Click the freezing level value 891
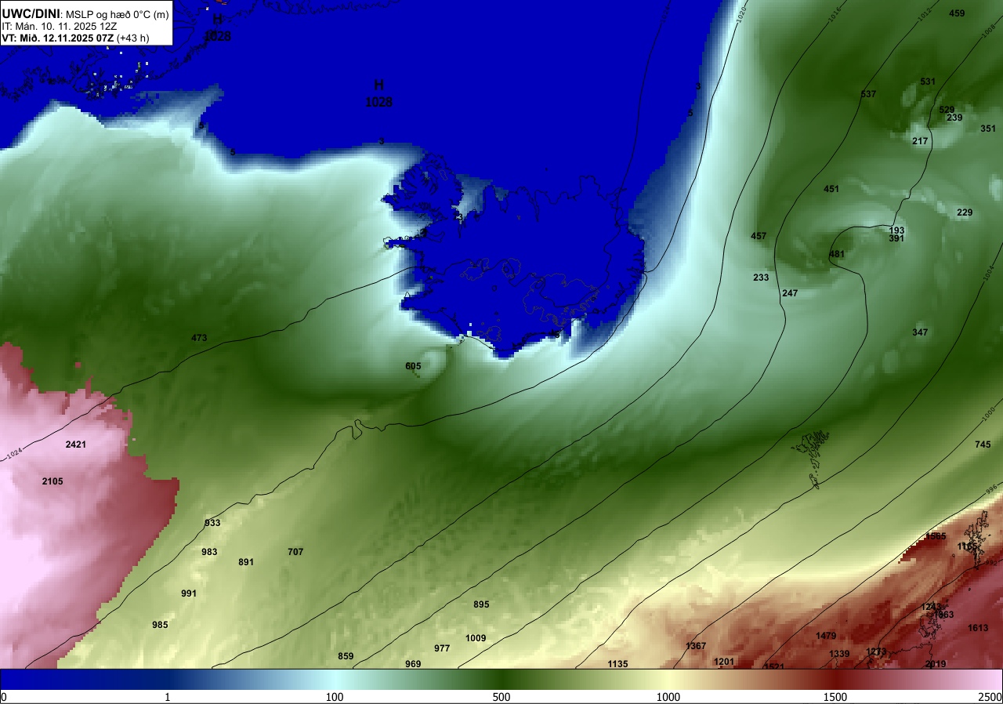Screen dimensions: 1003x704 pyautogui.click(x=246, y=562)
